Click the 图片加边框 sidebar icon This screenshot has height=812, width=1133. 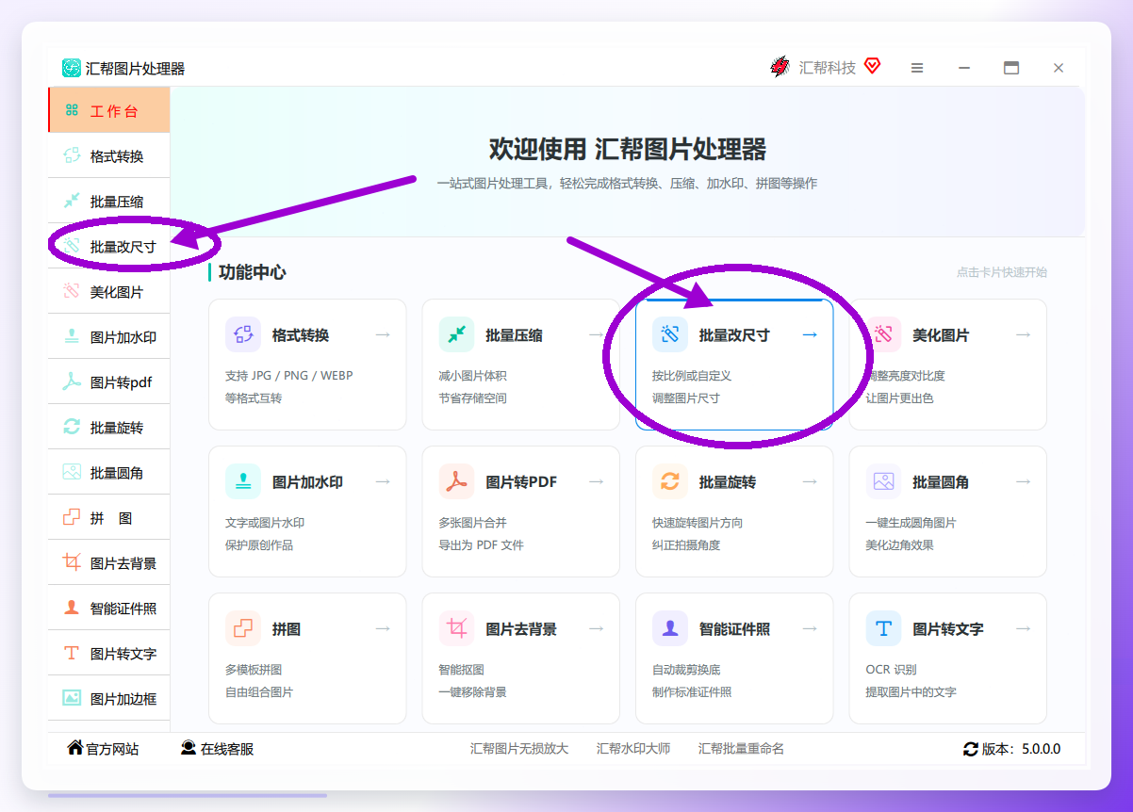(x=72, y=699)
